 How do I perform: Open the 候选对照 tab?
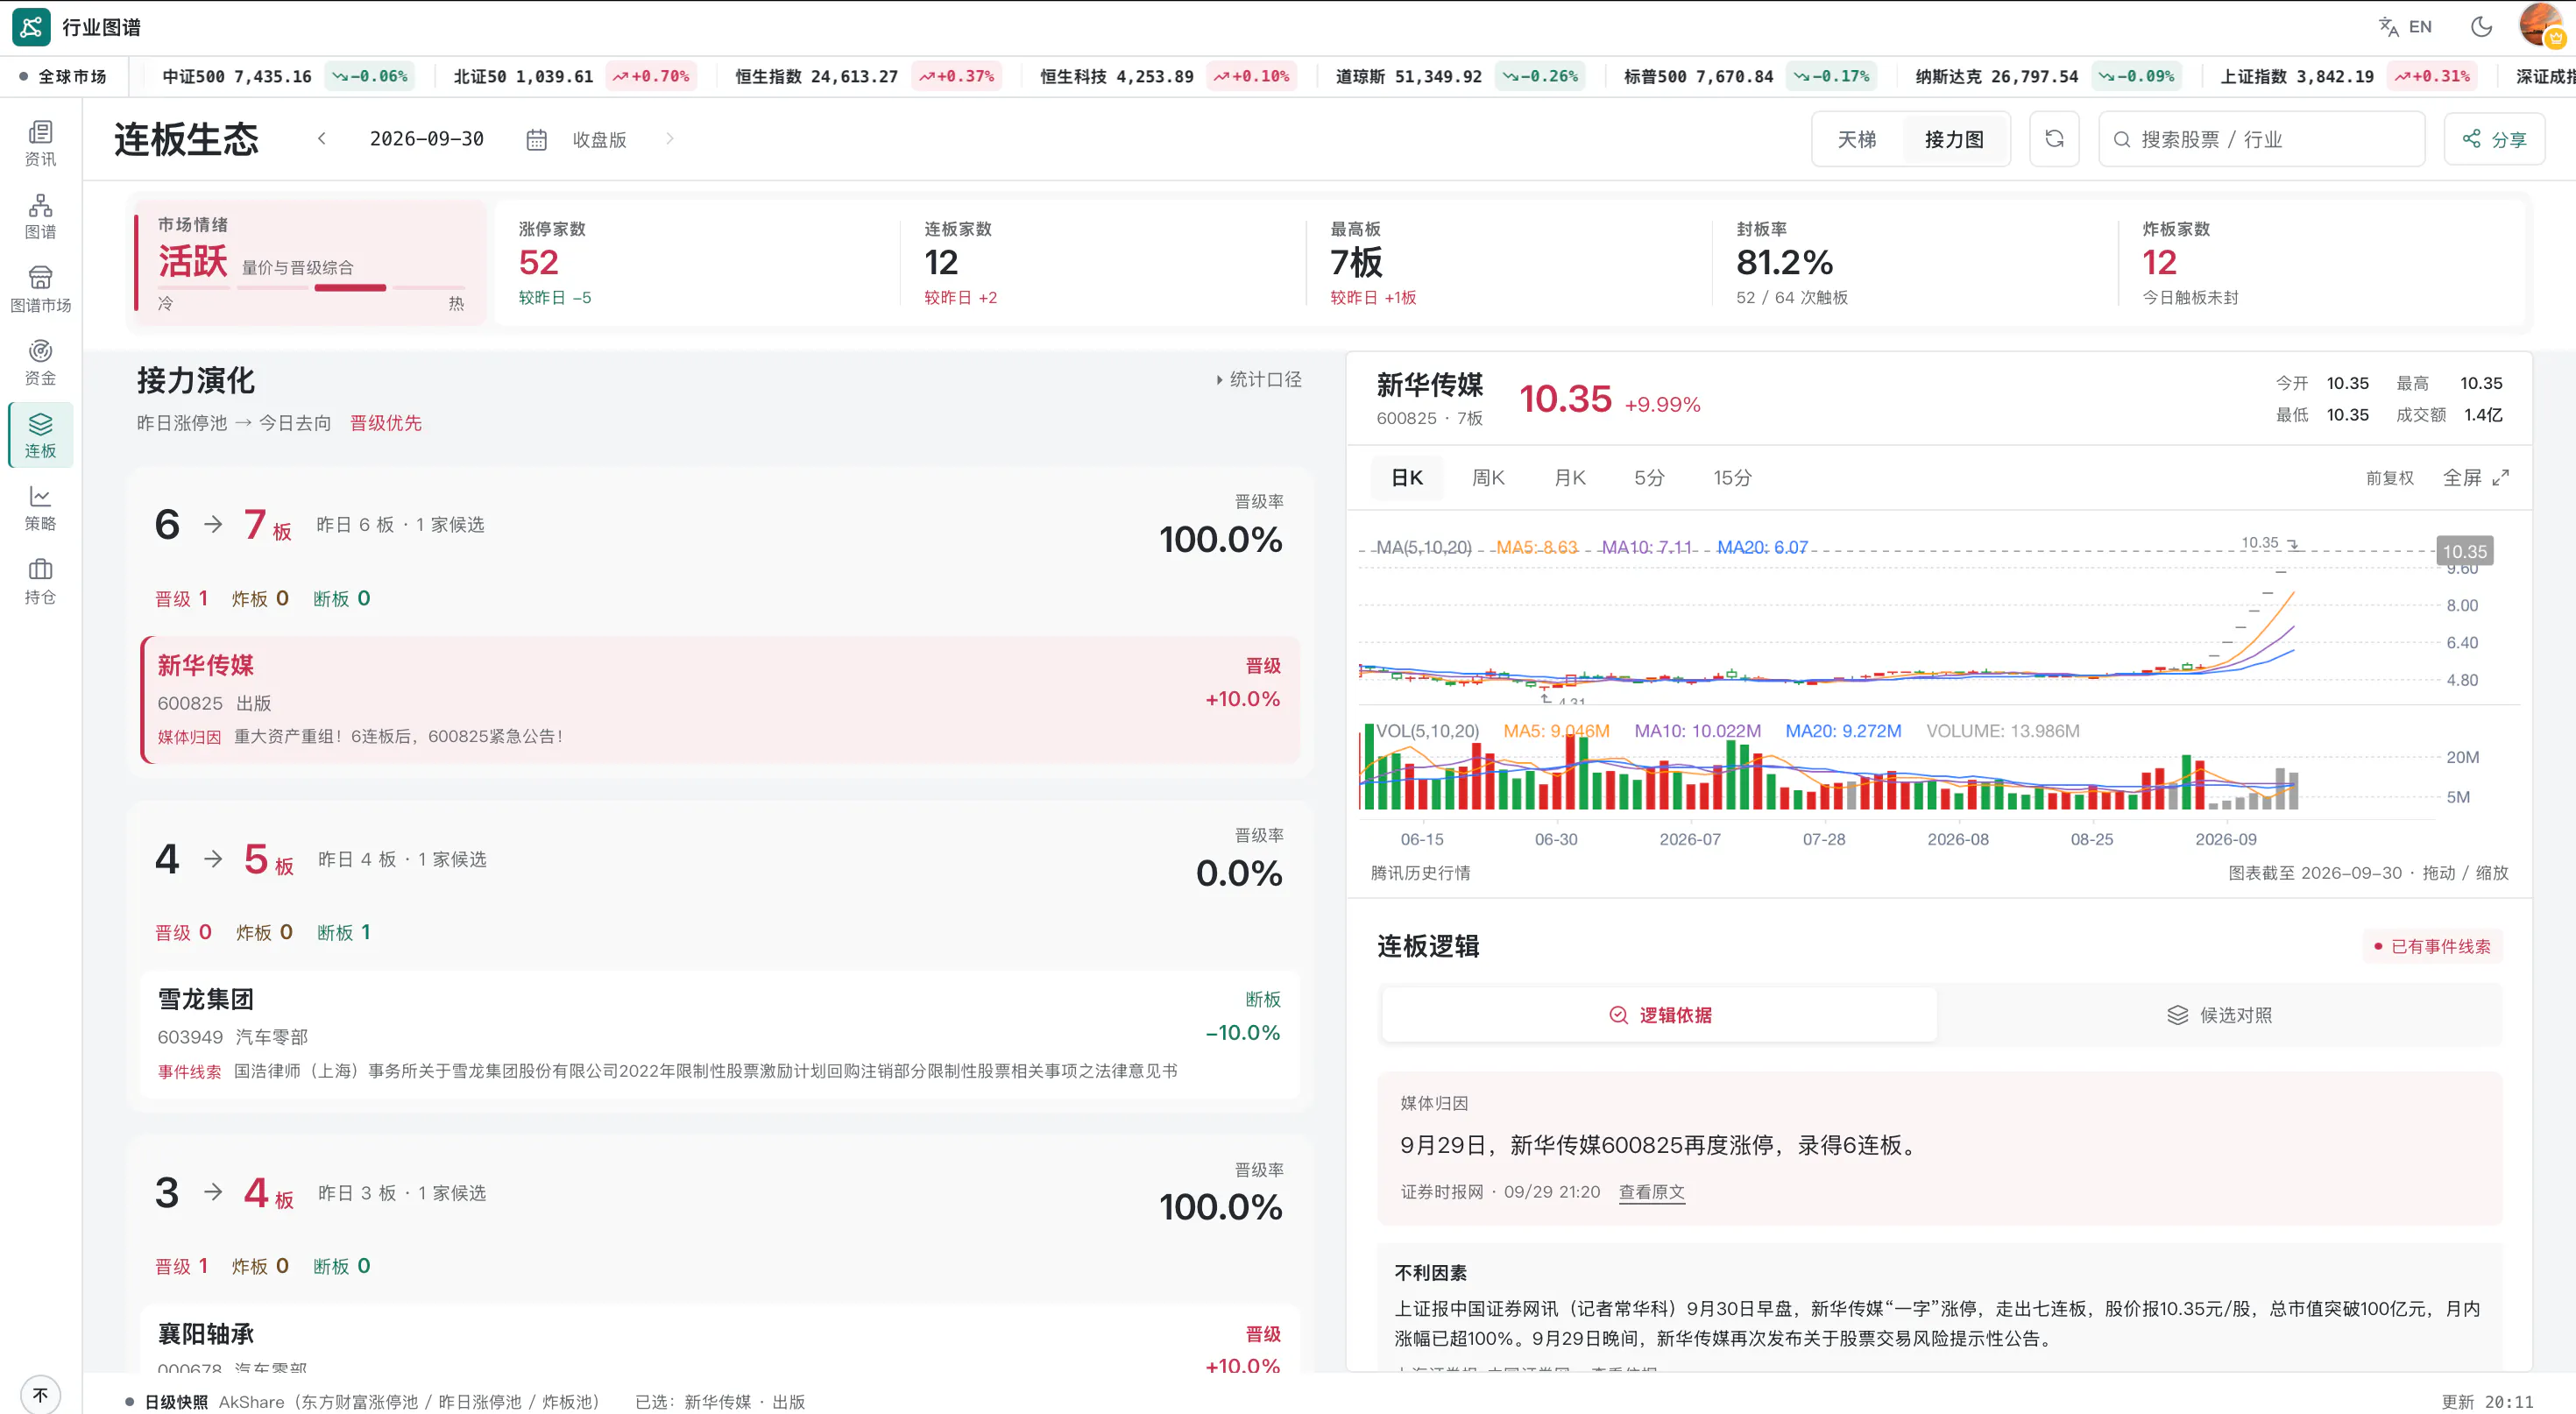pos(2219,1015)
